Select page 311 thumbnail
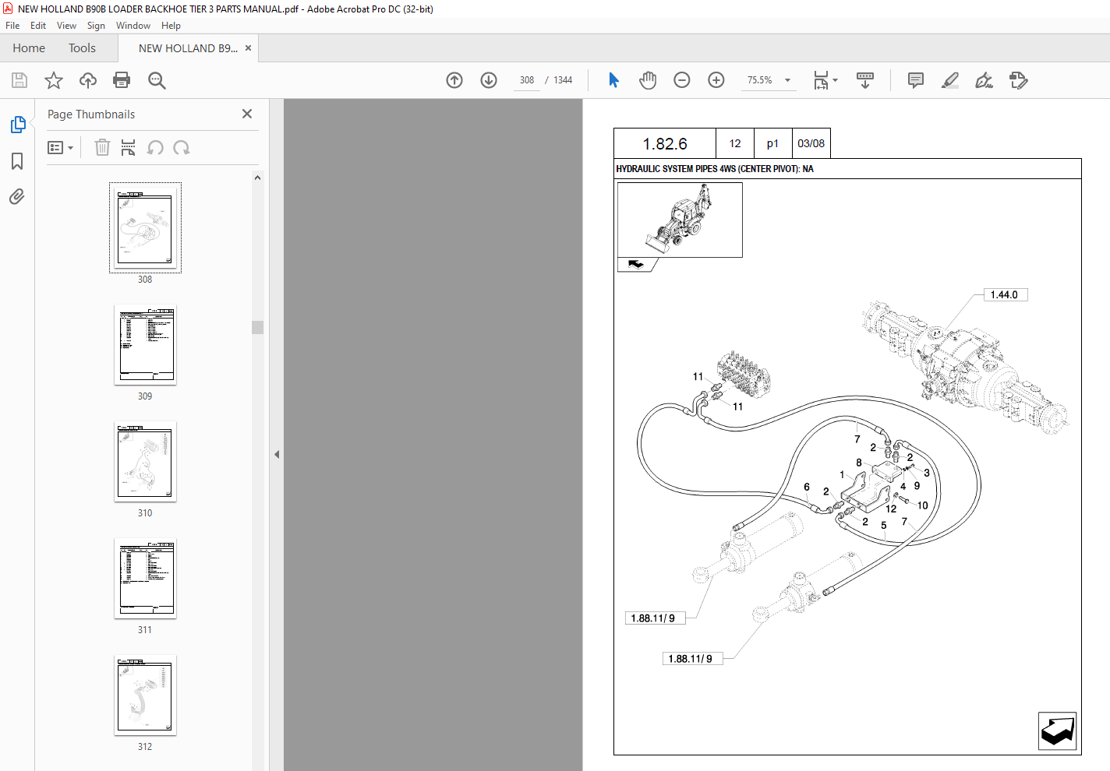Image resolution: width=1110 pixels, height=771 pixels. (145, 578)
